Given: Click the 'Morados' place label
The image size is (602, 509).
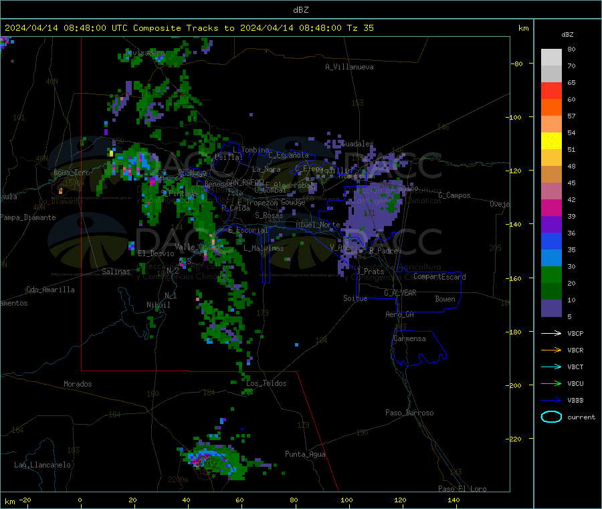Looking at the screenshot, I should point(78,384).
